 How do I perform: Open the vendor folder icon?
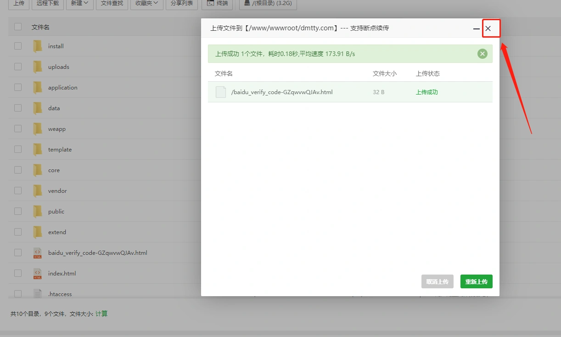[x=38, y=191]
